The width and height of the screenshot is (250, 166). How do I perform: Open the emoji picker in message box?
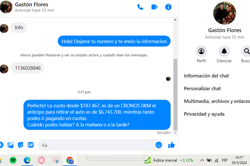coord(158,145)
